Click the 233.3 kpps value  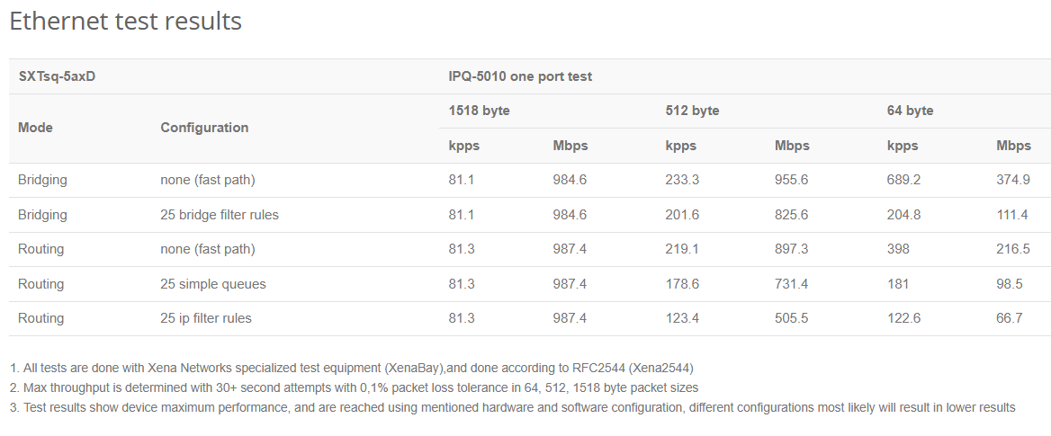pyautogui.click(x=682, y=180)
